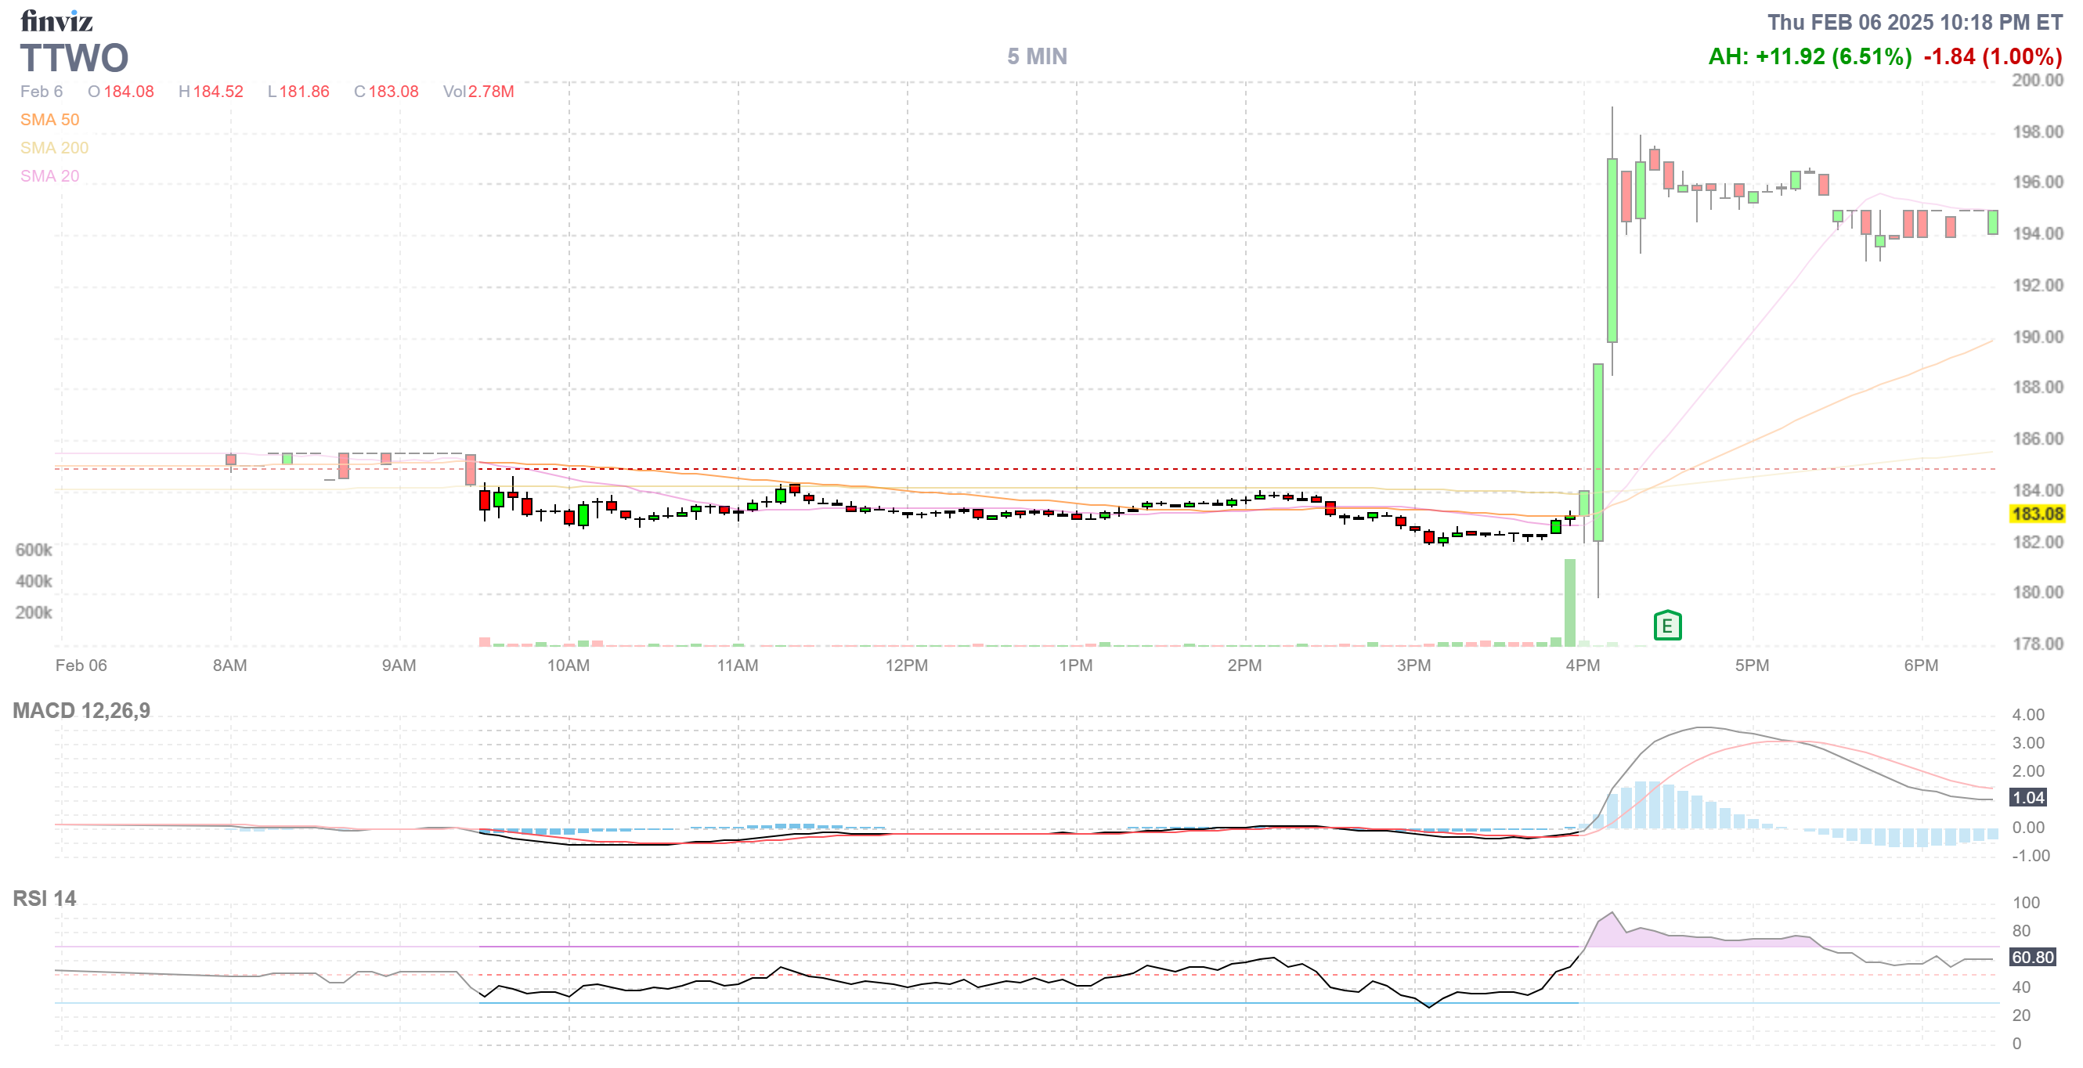This screenshot has height=1068, width=2083.
Task: Click the 1.04 MACD value badge
Action: pyautogui.click(x=2027, y=797)
